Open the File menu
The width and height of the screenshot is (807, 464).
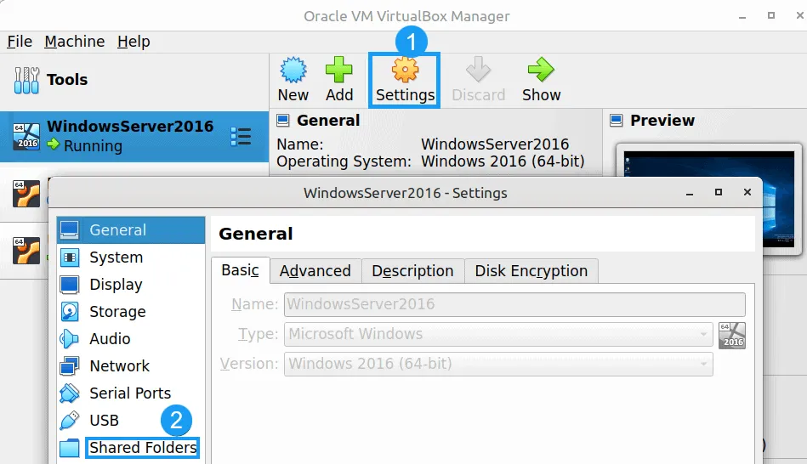click(x=20, y=41)
